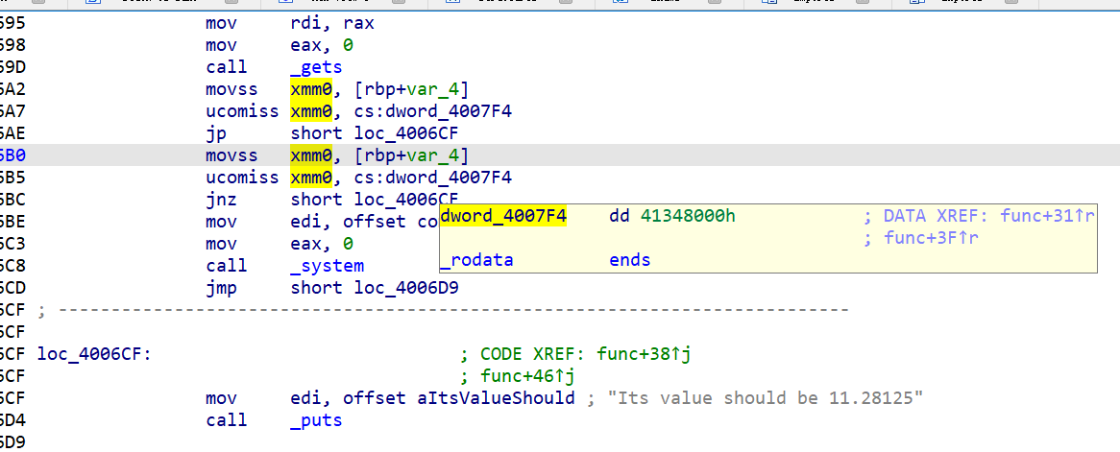Click the 'ends' keyword in tooltip

pyautogui.click(x=630, y=260)
